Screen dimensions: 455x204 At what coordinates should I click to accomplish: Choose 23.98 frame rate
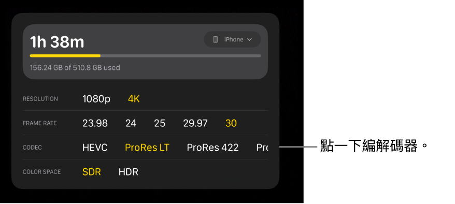pyautogui.click(x=95, y=123)
